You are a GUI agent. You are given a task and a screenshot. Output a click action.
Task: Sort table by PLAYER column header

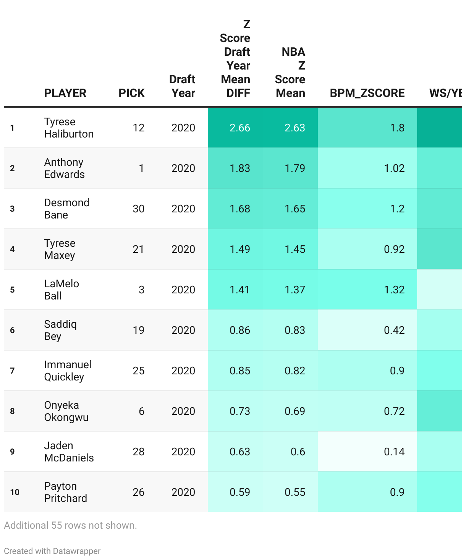tap(65, 93)
